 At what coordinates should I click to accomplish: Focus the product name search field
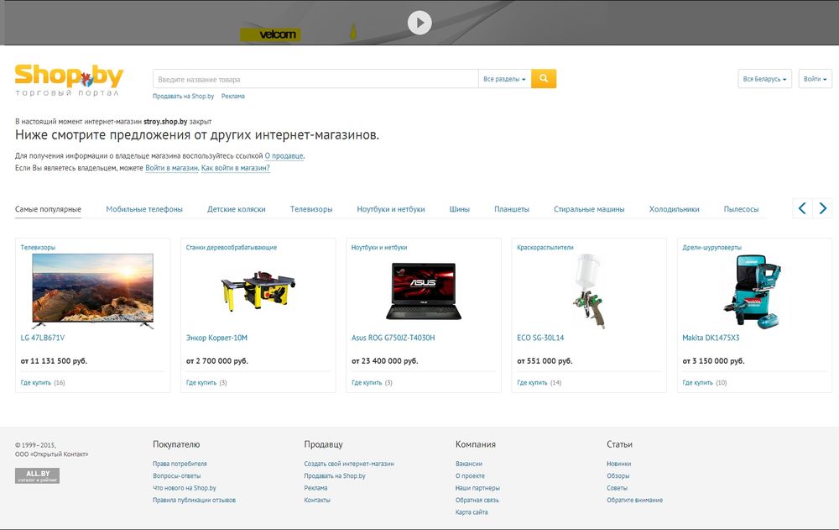click(x=315, y=79)
